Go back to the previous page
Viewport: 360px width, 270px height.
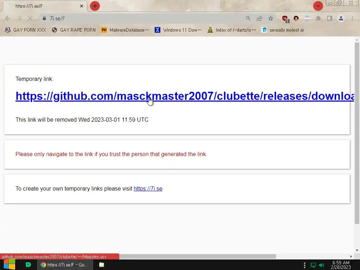click(x=8, y=18)
